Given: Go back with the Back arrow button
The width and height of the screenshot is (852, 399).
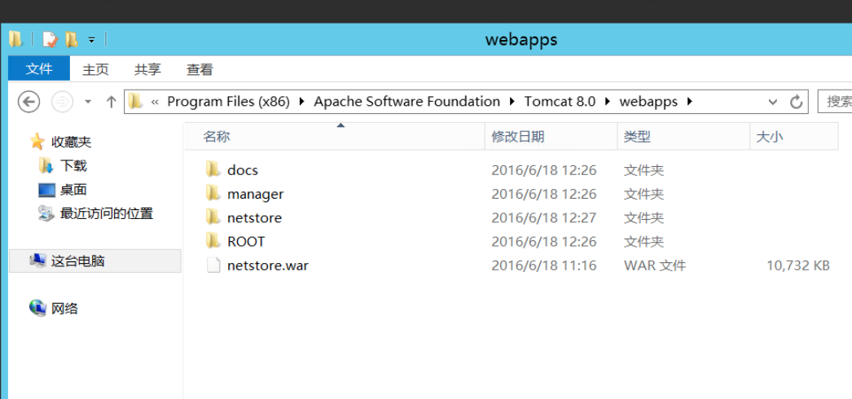Looking at the screenshot, I should pyautogui.click(x=29, y=102).
